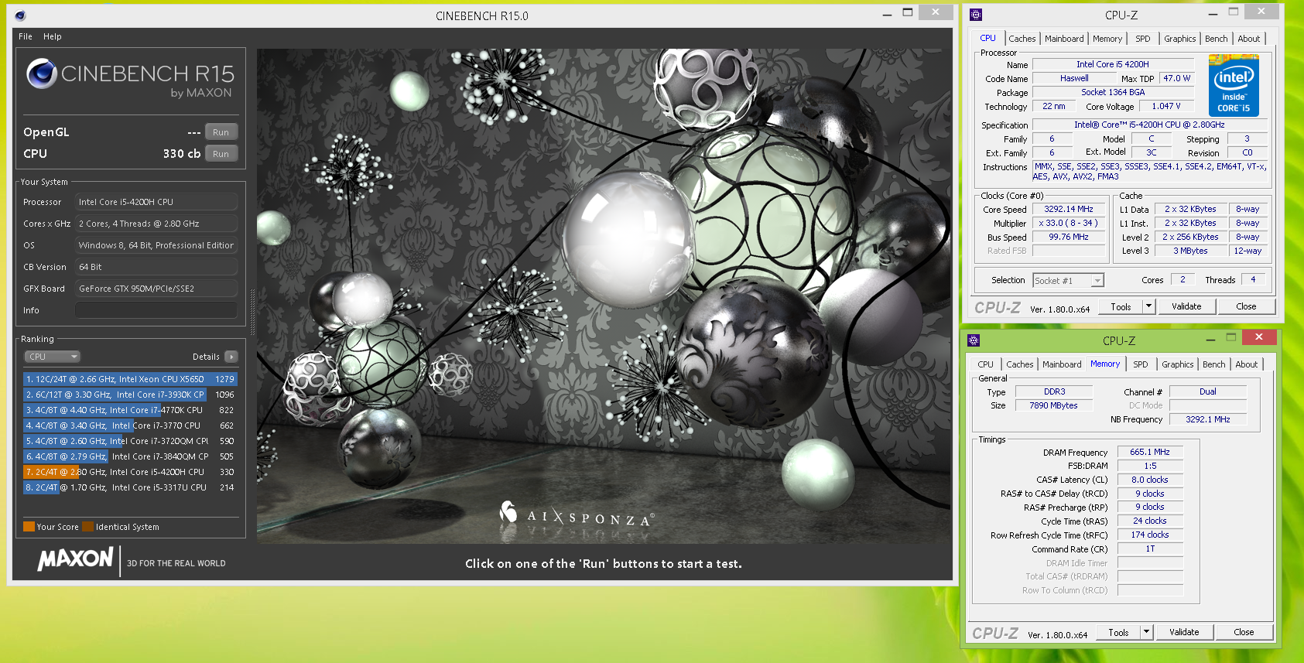The image size is (1304, 663).
Task: Select the Xeon X5650 ranking entry
Action: (130, 379)
